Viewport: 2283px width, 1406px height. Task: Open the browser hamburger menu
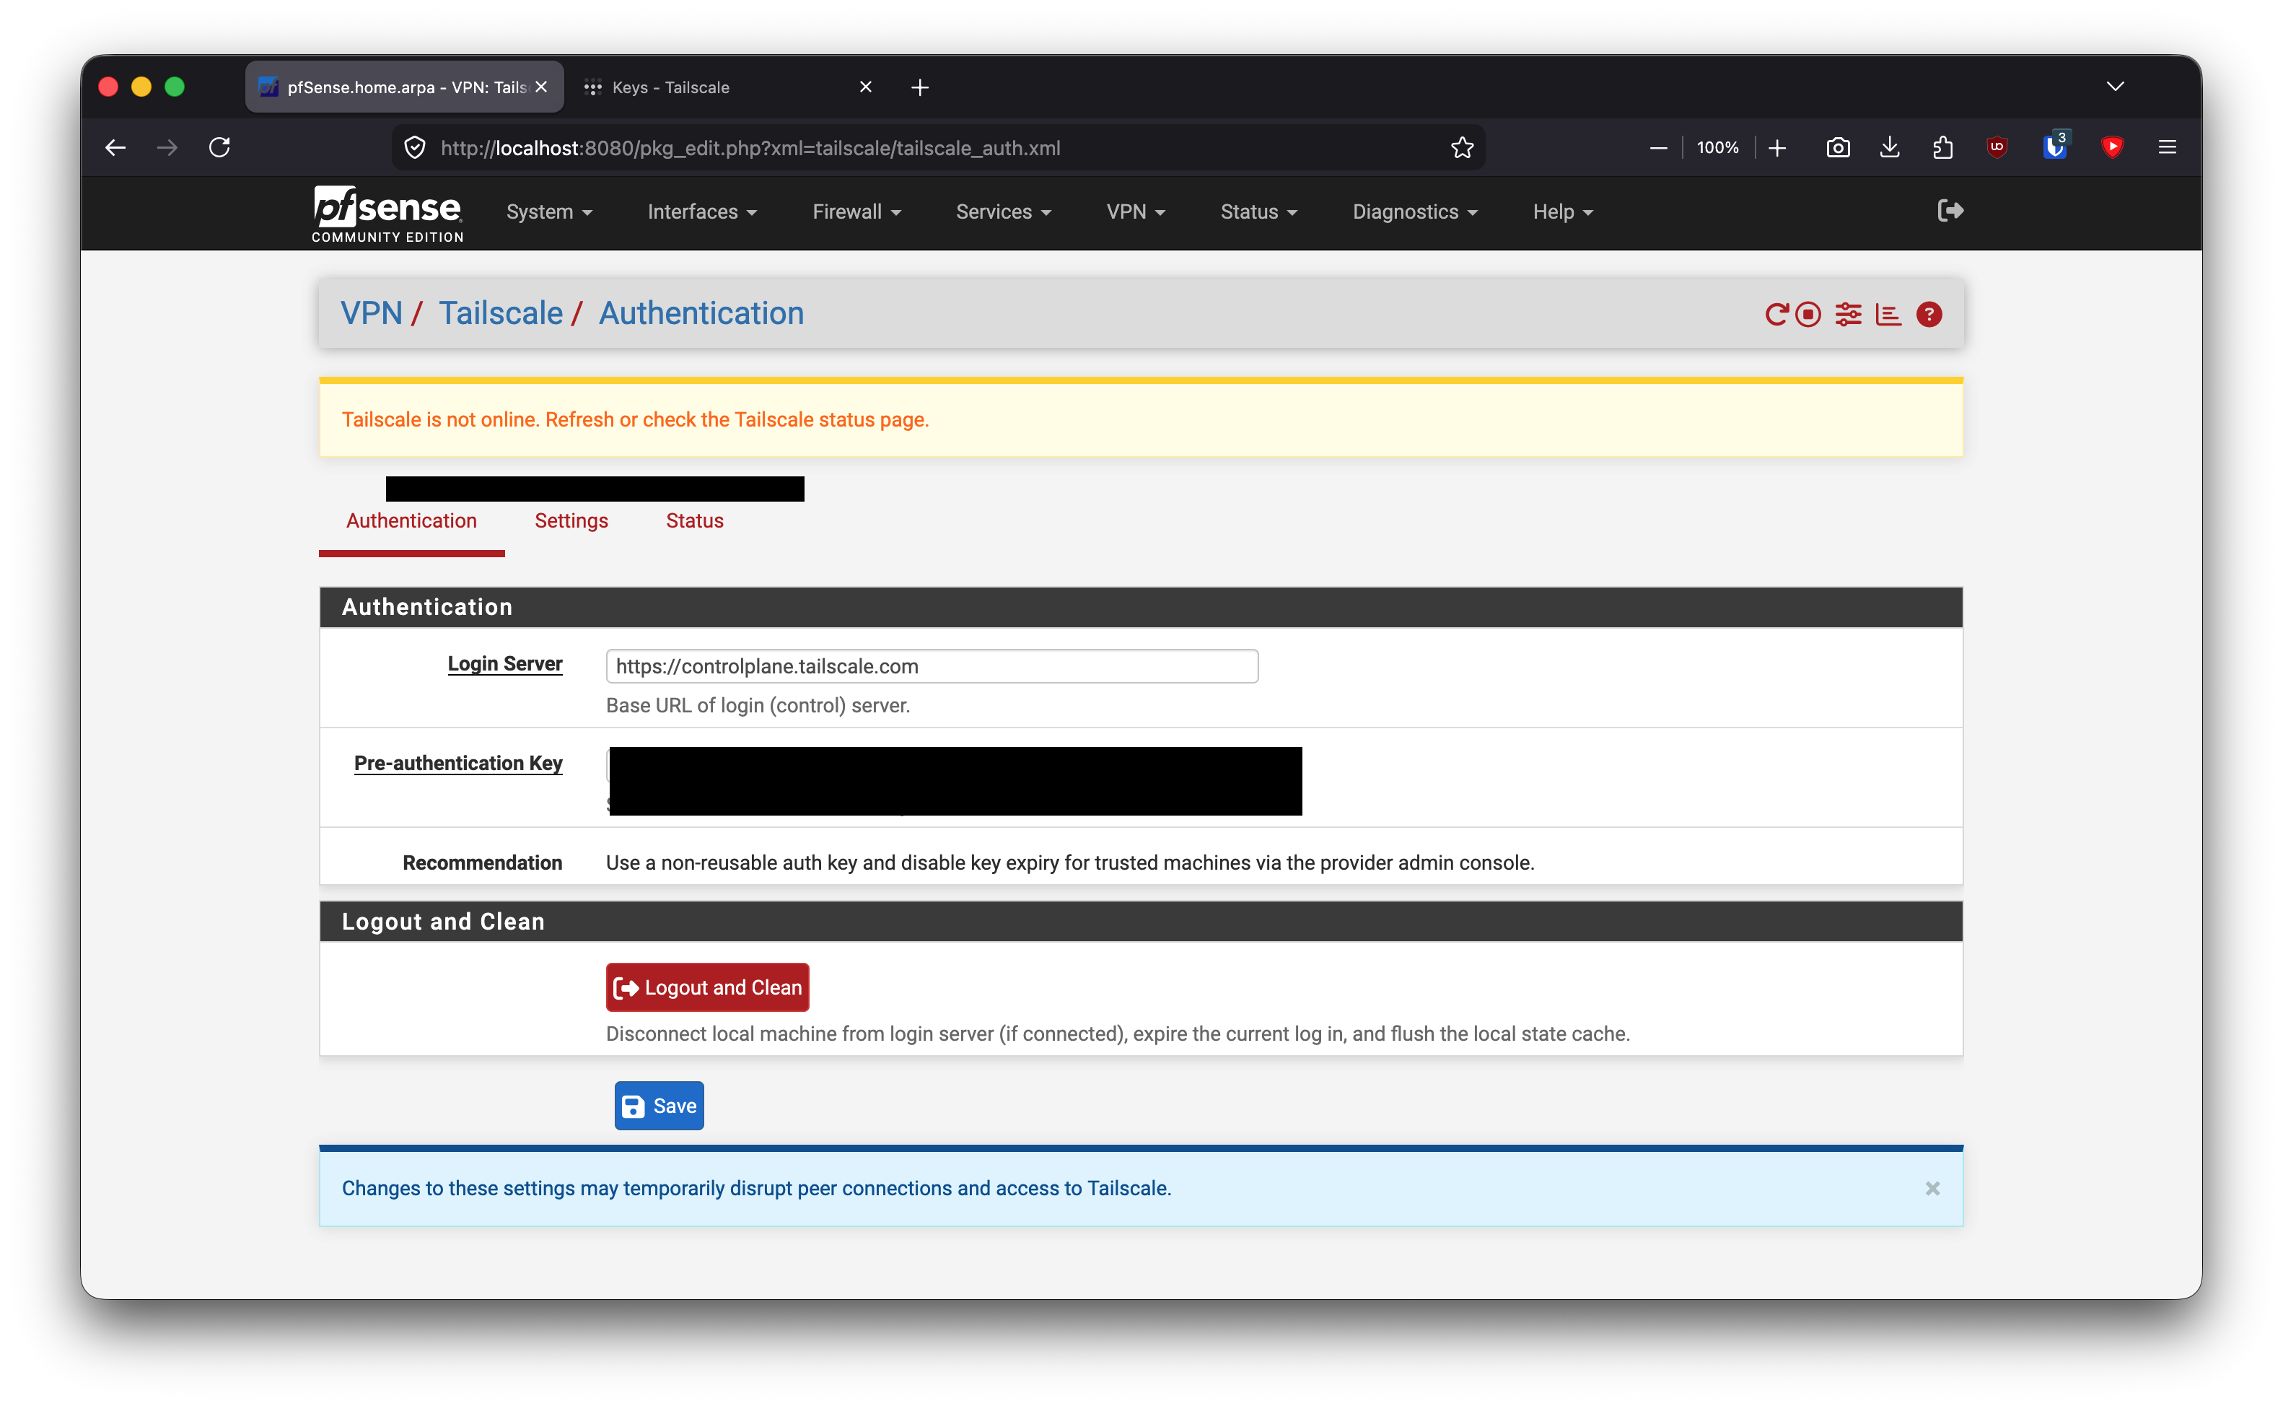pos(2167,147)
